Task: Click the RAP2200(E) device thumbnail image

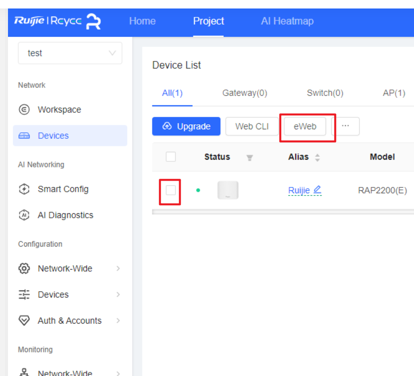Action: click(228, 190)
